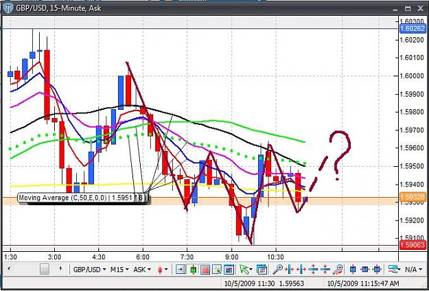Click scrollbar right arrow
The image size is (429, 291).
tap(60, 269)
